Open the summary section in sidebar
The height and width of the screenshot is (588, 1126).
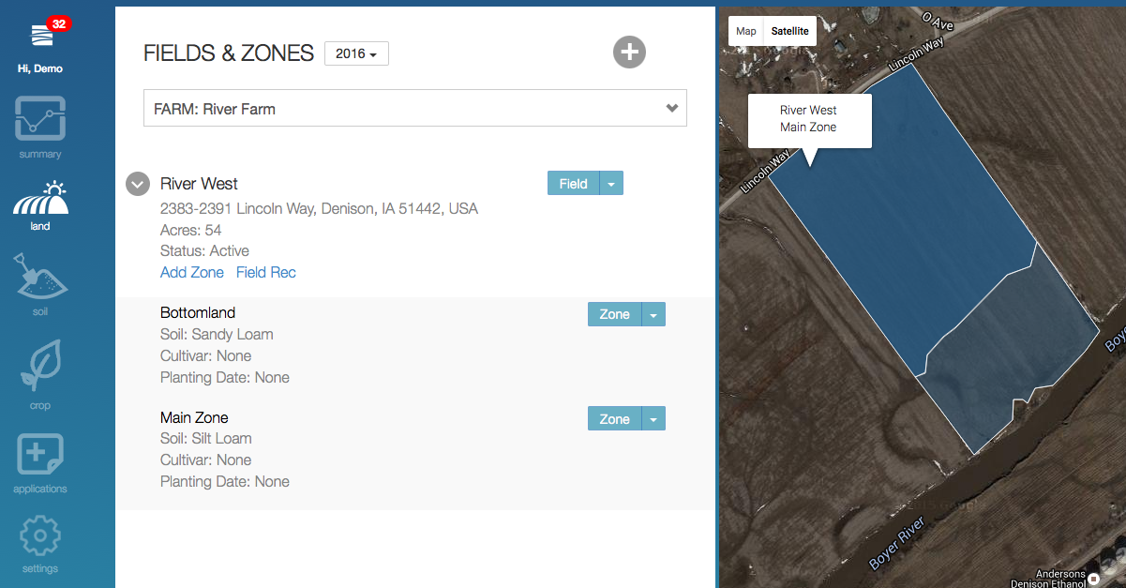click(39, 128)
